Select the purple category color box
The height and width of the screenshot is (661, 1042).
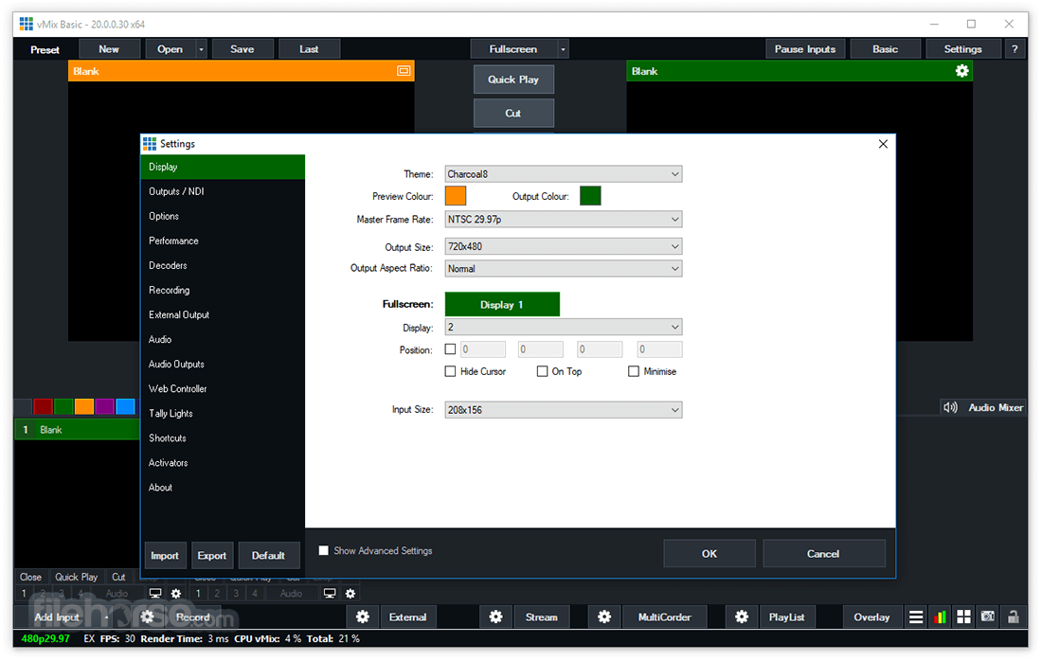(x=104, y=406)
